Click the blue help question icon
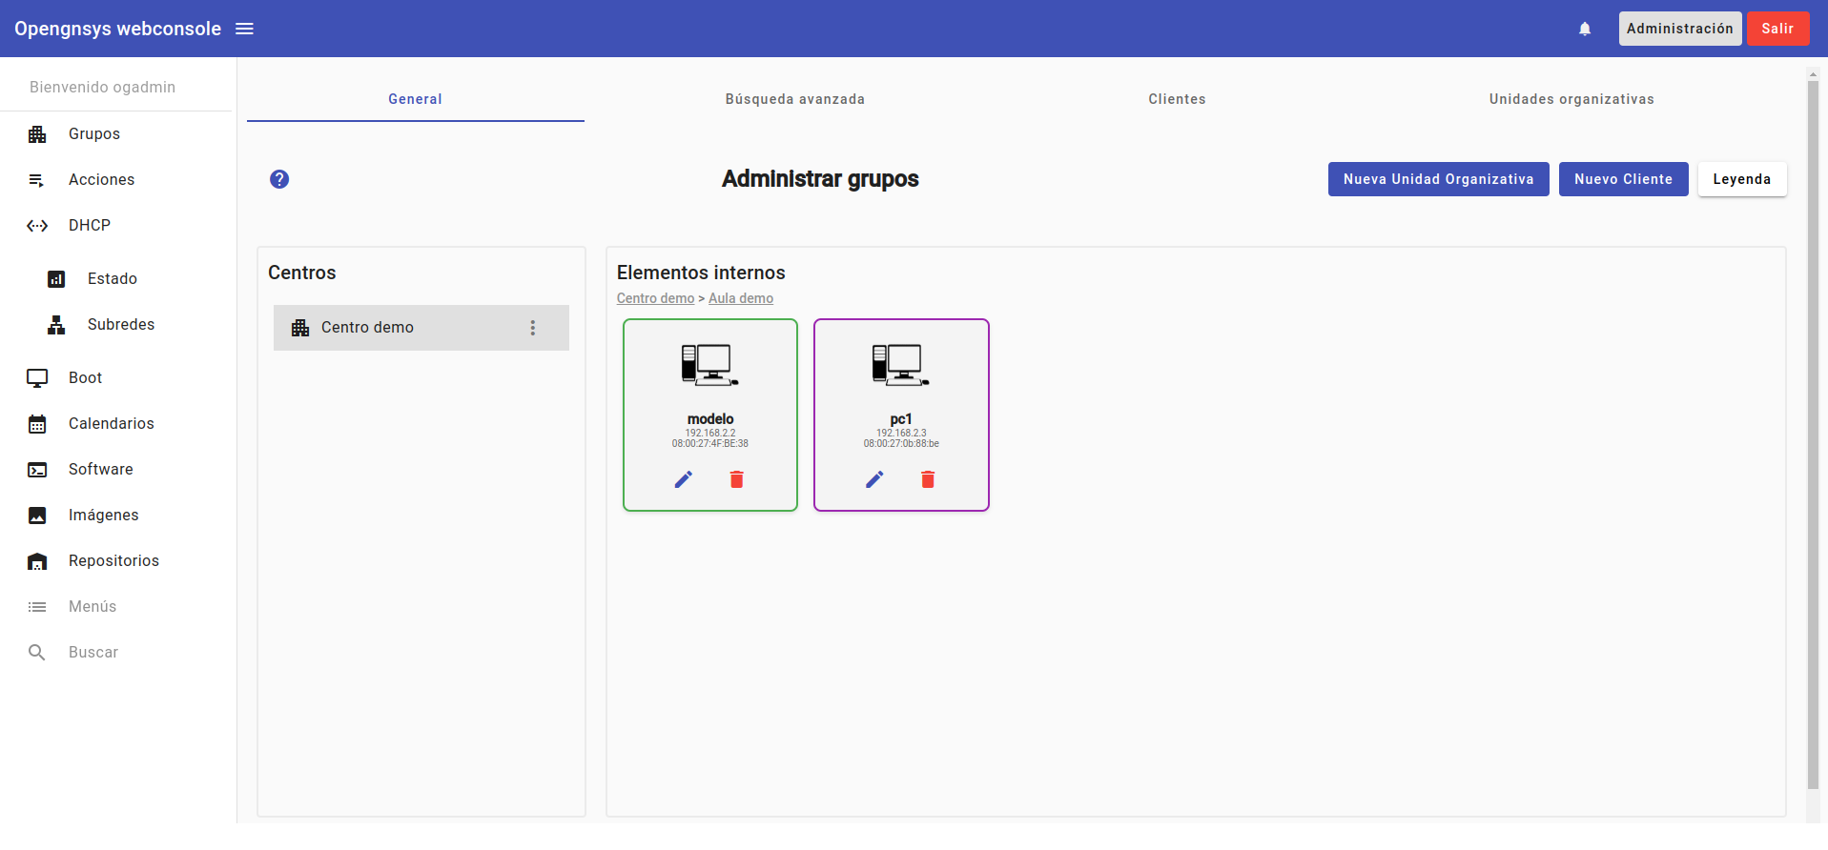Screen dimensions: 1828x850 pos(279,179)
